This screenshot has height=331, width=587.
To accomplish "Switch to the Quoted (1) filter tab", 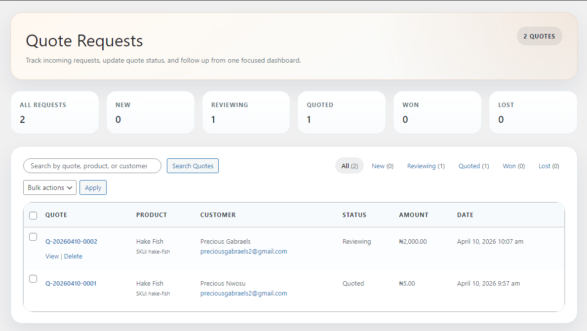I will point(473,166).
